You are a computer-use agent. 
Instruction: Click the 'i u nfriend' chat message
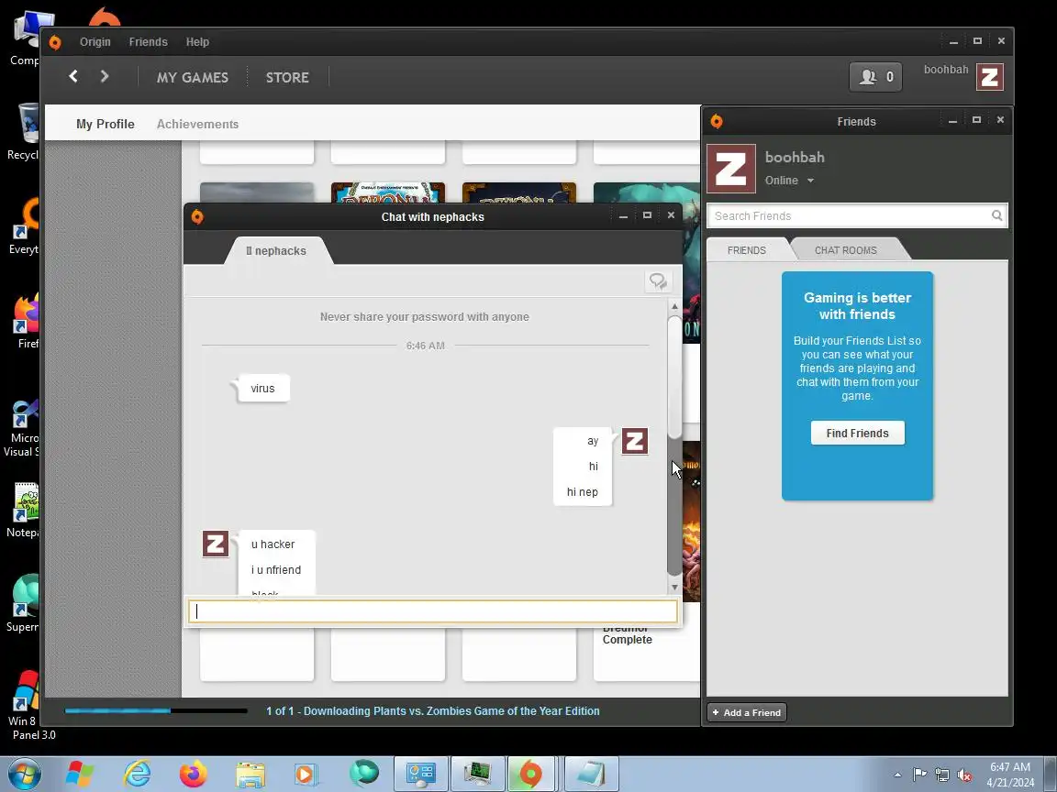coord(276,570)
